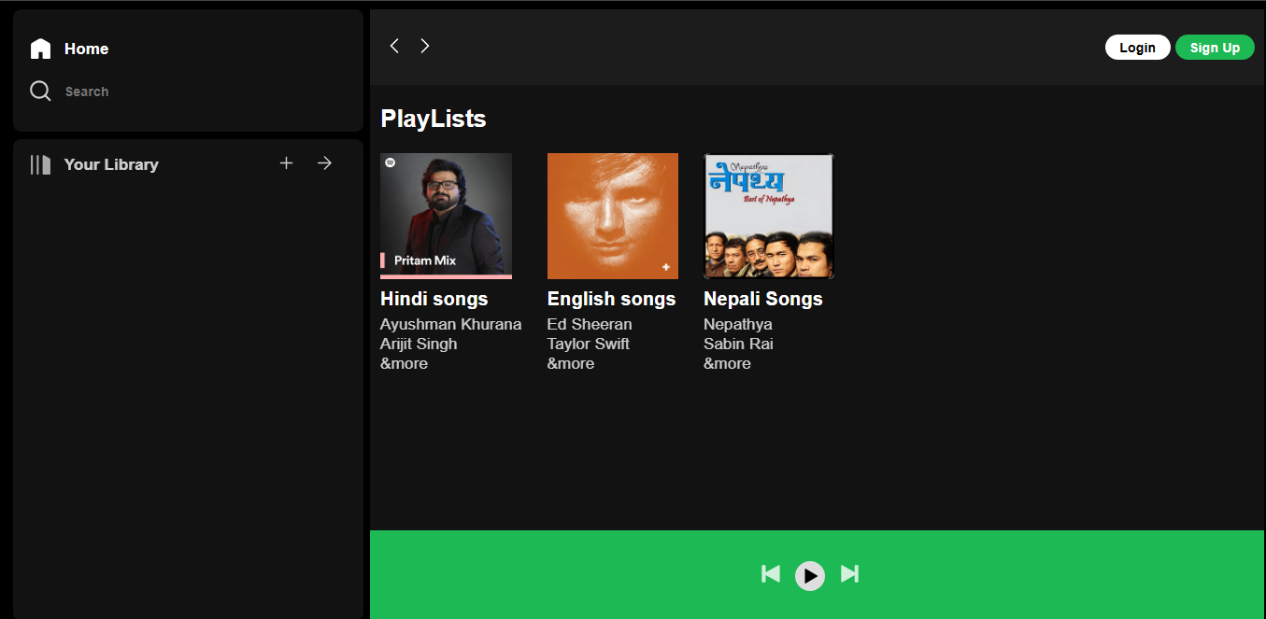Click the Sabin Rai text

[x=738, y=344]
